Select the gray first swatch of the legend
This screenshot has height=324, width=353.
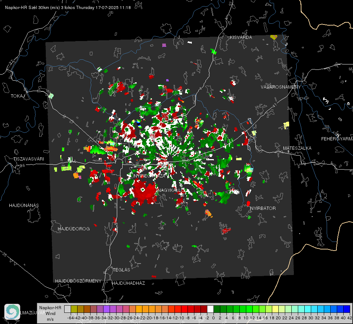point(67,309)
